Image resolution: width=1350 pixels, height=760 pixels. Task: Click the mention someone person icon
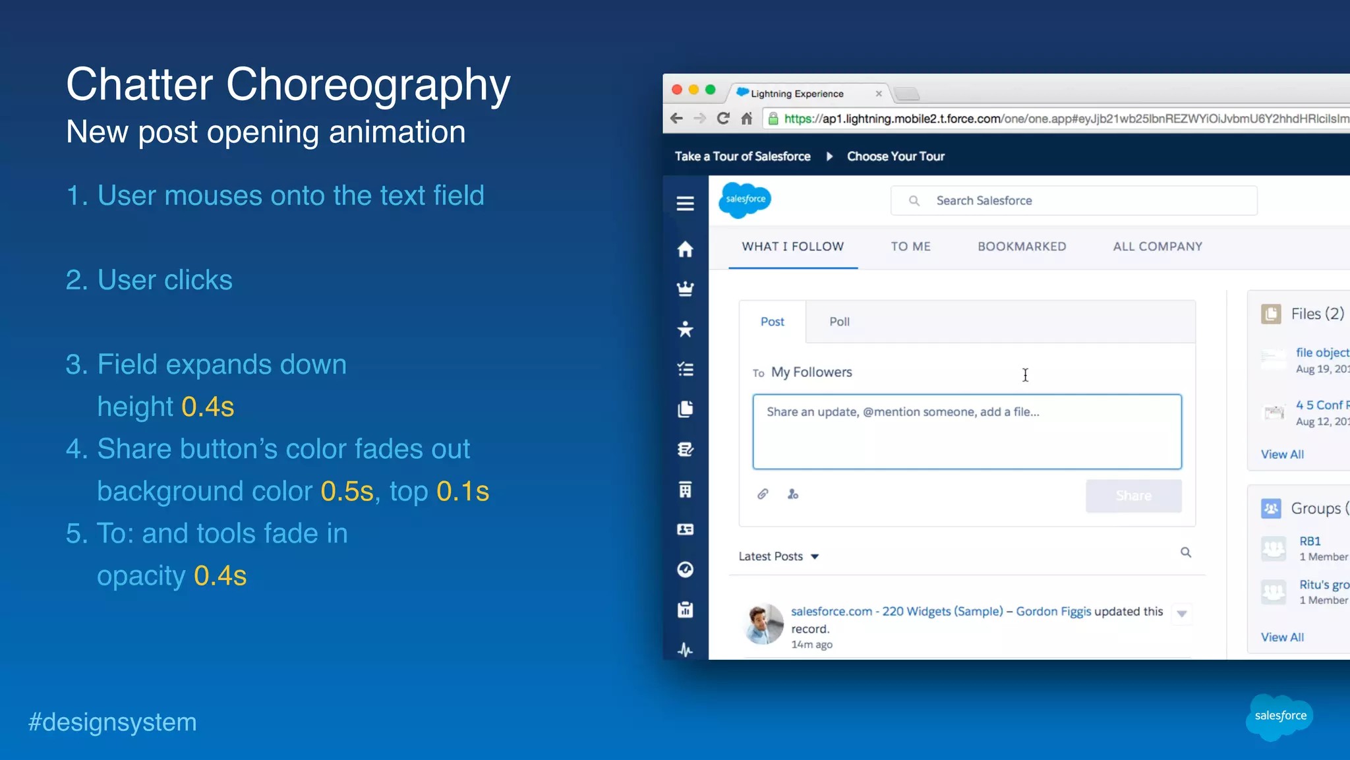(793, 494)
